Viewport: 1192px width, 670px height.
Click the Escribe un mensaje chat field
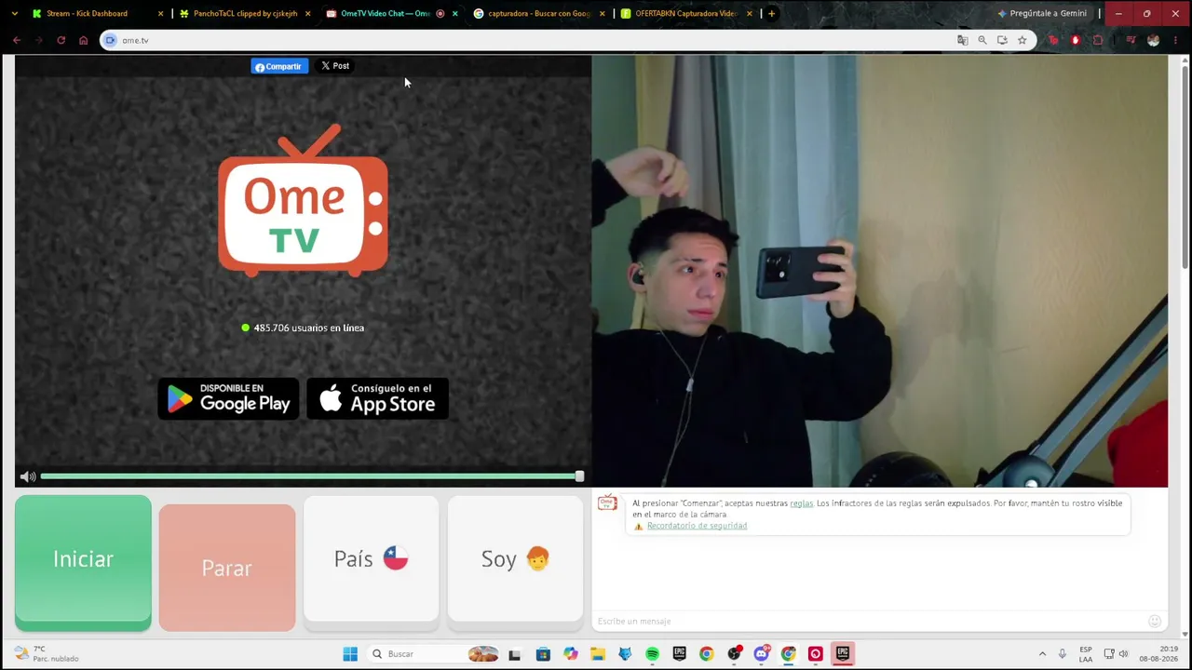click(x=868, y=622)
